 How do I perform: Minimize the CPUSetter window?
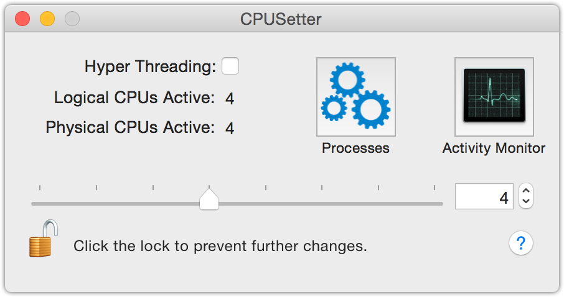(x=47, y=19)
